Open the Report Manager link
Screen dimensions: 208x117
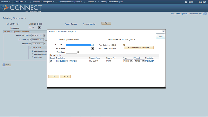tap(71, 24)
